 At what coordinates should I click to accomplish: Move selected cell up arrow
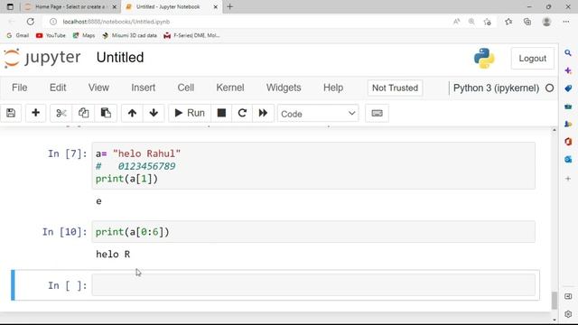[132, 113]
